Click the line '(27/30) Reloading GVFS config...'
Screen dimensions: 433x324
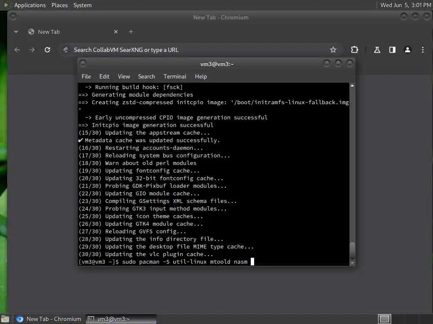point(132,232)
